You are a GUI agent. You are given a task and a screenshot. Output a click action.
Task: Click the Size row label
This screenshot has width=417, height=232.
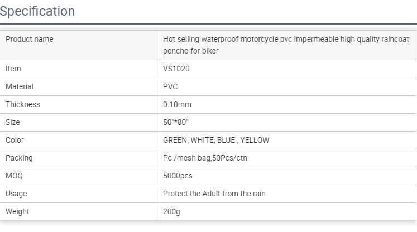pyautogui.click(x=13, y=122)
